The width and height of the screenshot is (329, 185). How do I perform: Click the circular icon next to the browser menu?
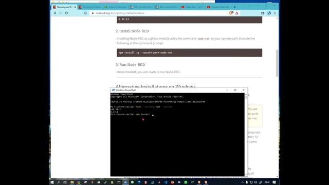point(269,13)
